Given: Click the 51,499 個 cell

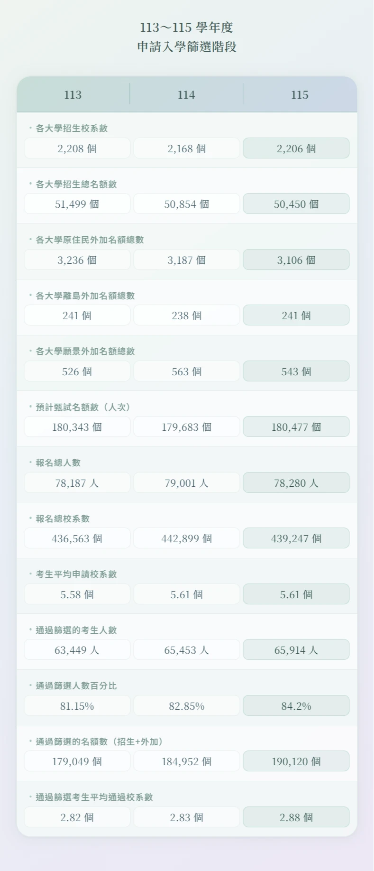Looking at the screenshot, I should click(77, 204).
